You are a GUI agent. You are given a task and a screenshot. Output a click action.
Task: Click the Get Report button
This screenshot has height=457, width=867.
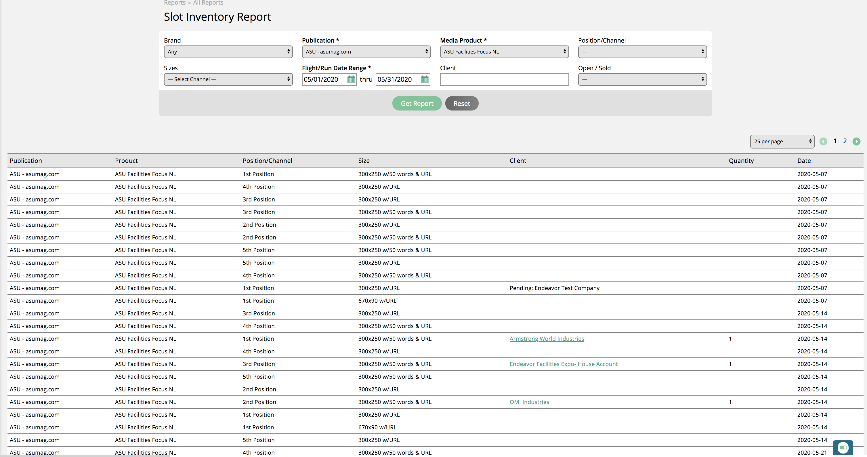click(x=417, y=103)
